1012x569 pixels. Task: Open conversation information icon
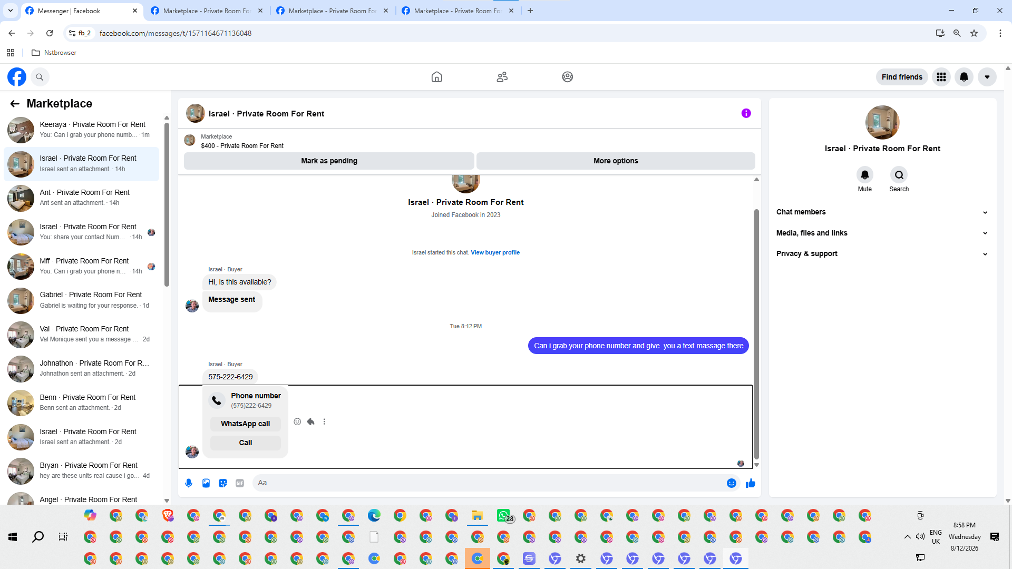click(x=746, y=113)
